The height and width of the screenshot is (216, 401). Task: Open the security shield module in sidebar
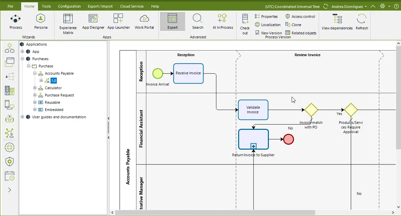pos(10,162)
